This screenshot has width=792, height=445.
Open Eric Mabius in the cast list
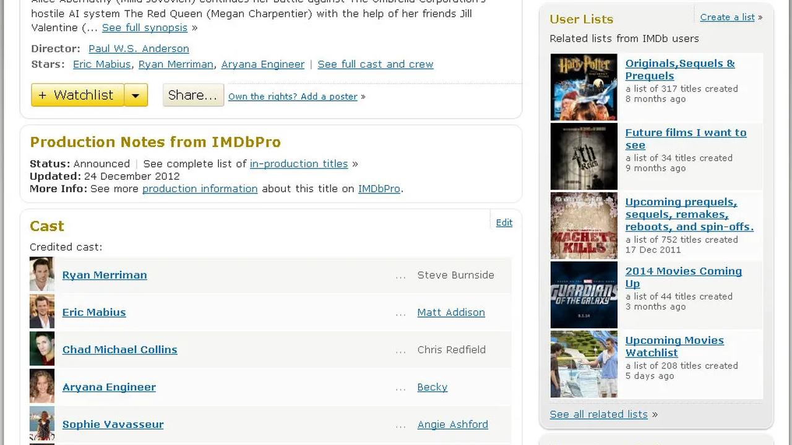(x=94, y=312)
